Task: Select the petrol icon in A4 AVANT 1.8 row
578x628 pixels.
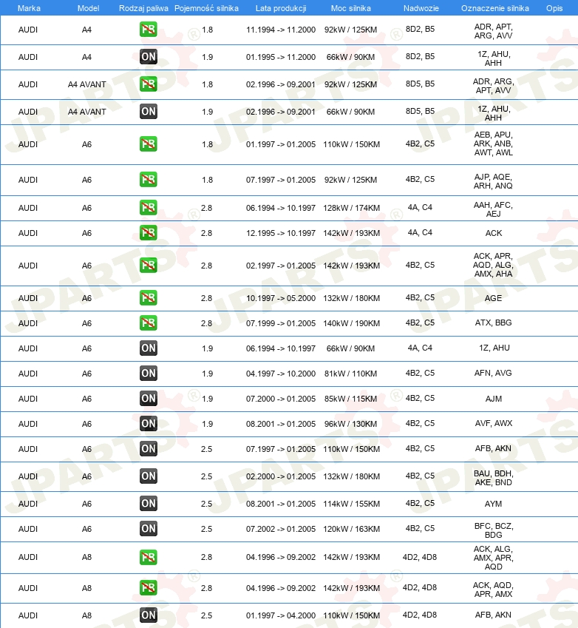Action: (148, 84)
